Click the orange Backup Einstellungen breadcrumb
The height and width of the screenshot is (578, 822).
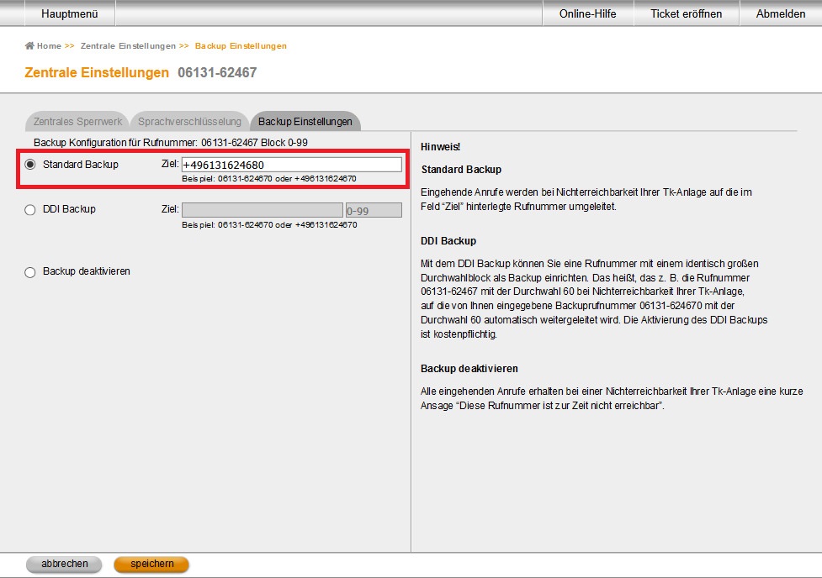coord(241,46)
